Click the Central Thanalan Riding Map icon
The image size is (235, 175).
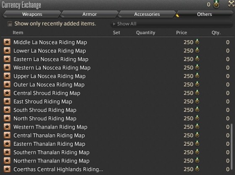click(7, 135)
